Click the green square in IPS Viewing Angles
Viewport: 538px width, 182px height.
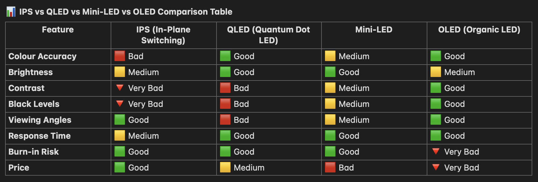click(x=120, y=120)
